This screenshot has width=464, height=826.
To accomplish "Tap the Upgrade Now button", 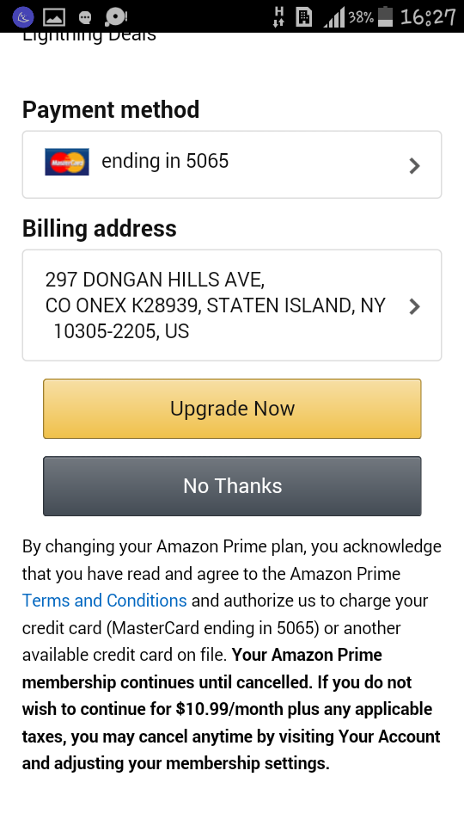I will [x=232, y=408].
